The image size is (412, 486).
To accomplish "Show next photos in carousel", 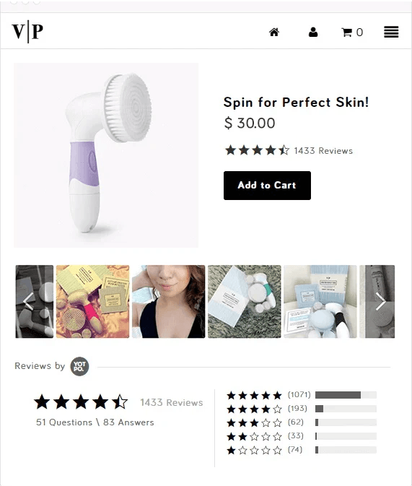I will (x=380, y=301).
